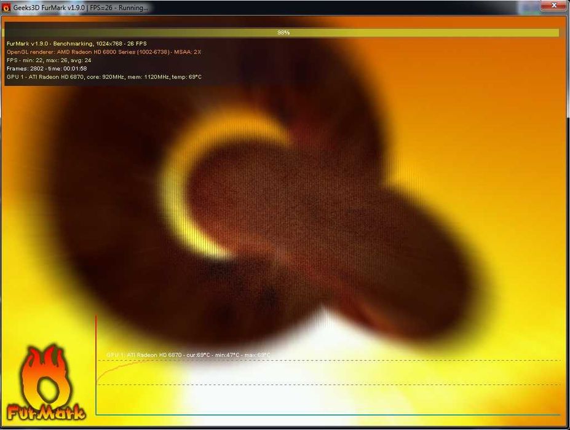Click the window title 'Geeks3D FurMark v1.9.0'

[x=49, y=7]
